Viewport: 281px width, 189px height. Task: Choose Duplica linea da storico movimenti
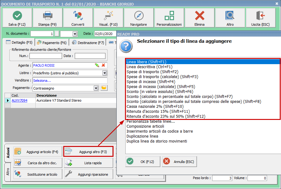(203, 141)
